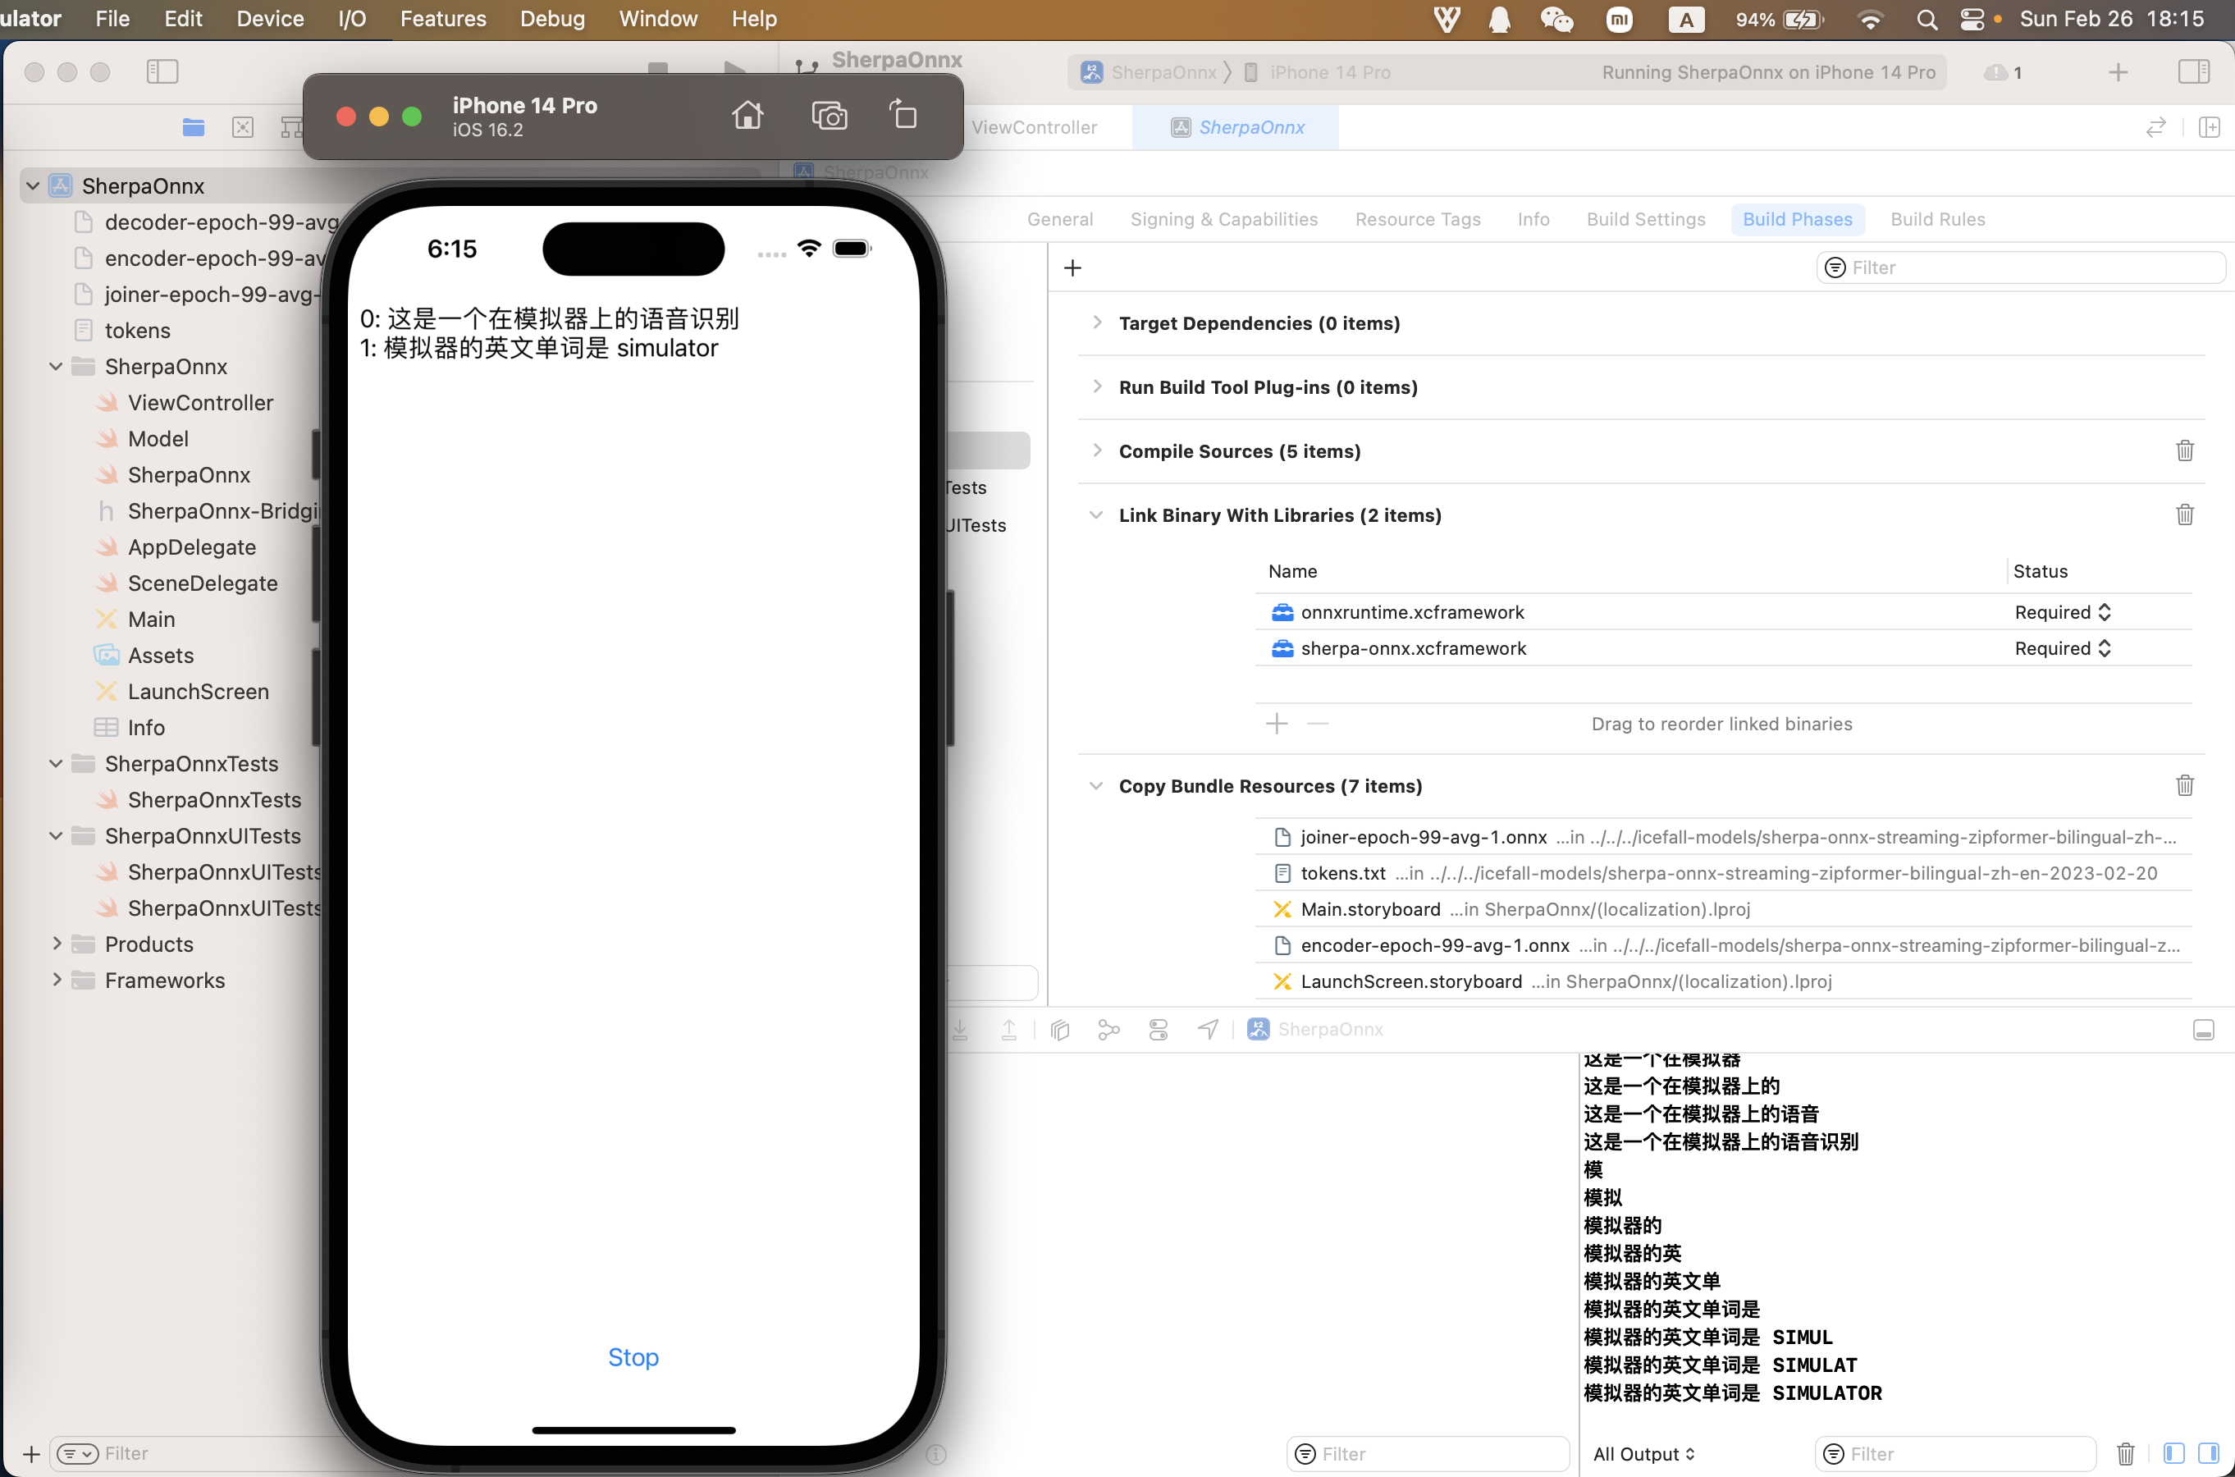Open the memory graph debugger icon
This screenshot has height=1477, width=2235.
(1108, 1030)
